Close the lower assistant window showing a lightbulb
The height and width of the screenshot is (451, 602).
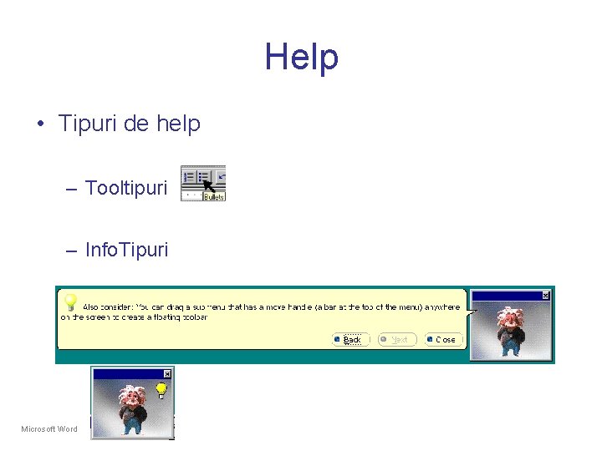167,373
